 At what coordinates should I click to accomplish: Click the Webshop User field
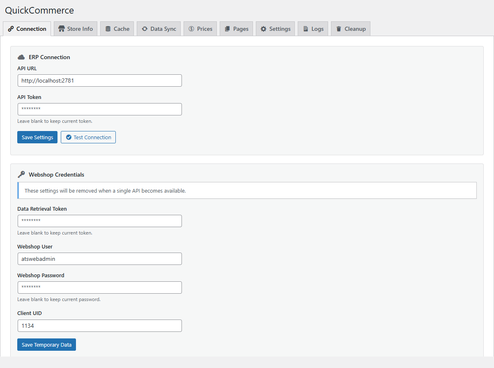click(100, 259)
